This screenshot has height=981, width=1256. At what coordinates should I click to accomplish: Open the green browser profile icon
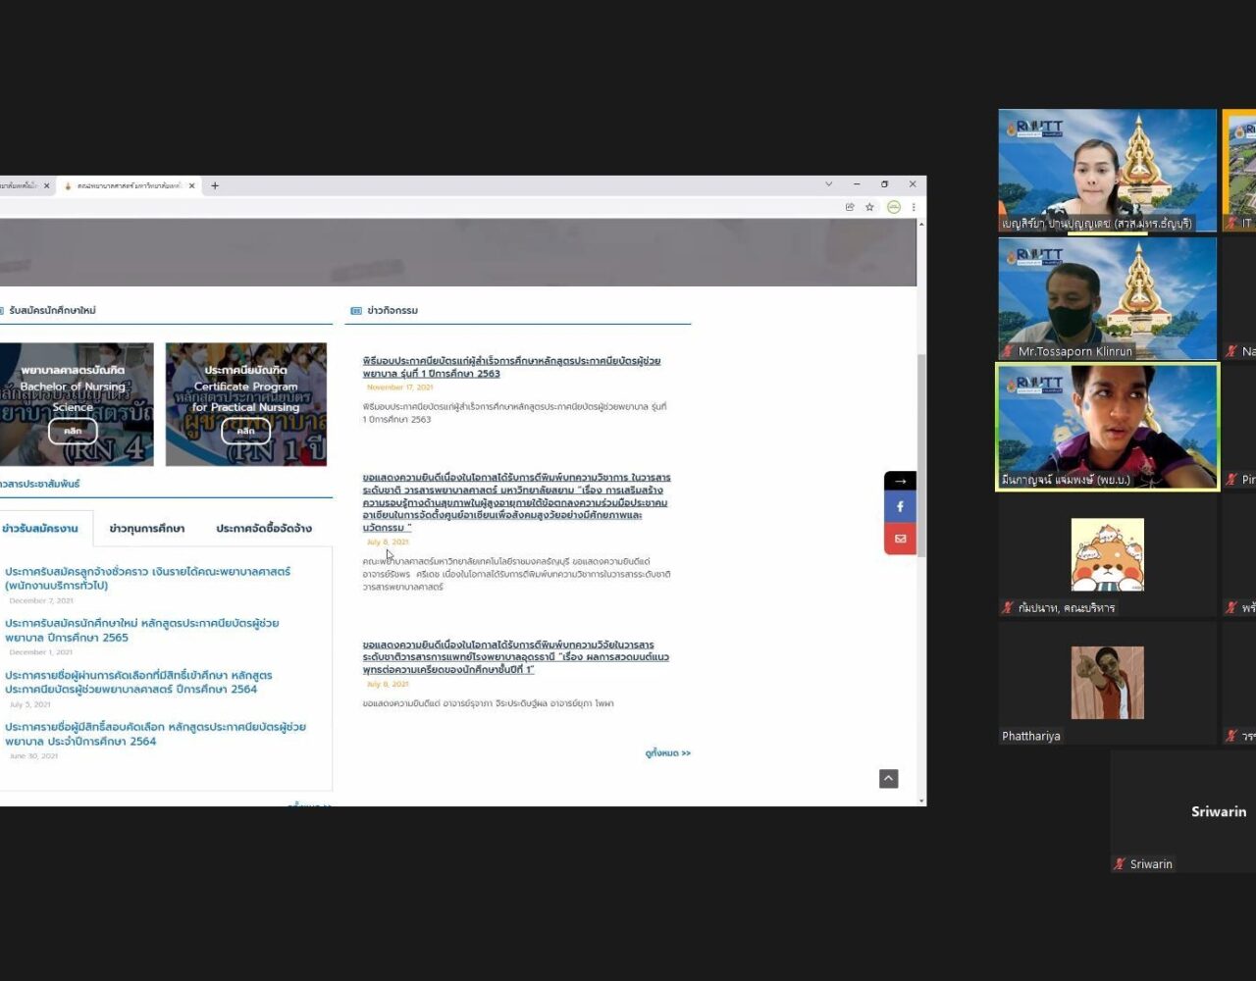point(894,207)
